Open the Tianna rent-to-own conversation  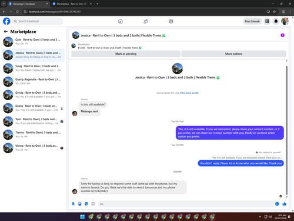coord(33,134)
